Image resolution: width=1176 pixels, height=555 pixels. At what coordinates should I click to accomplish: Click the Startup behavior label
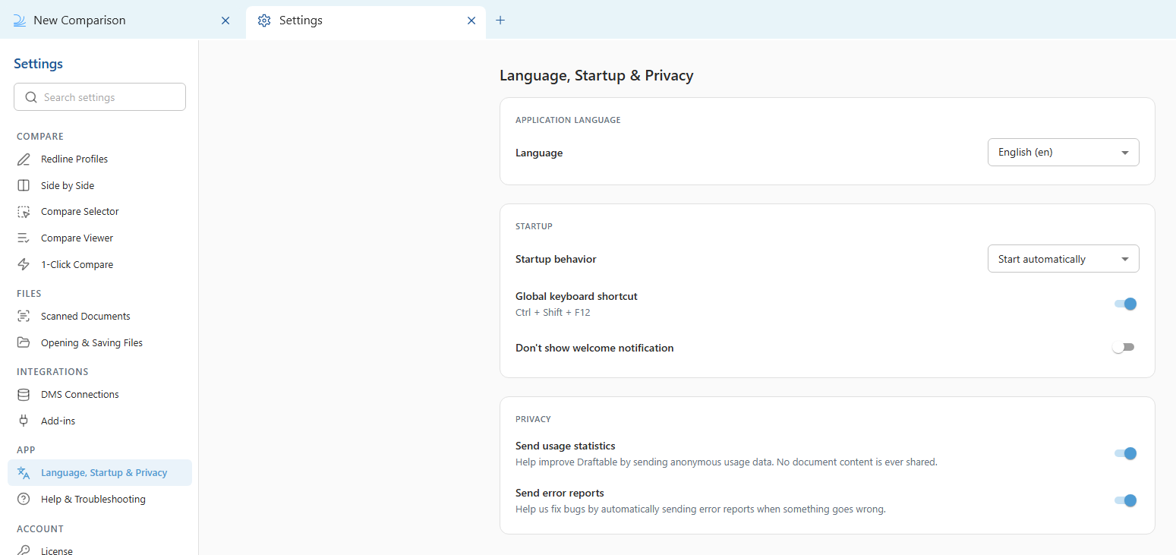(x=556, y=260)
